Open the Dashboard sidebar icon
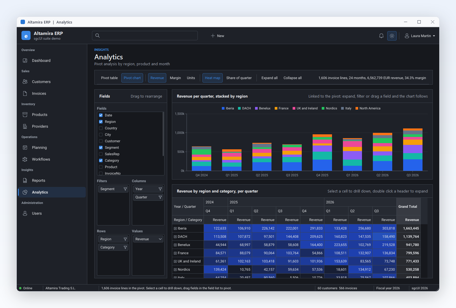456x308 pixels. pos(25,61)
